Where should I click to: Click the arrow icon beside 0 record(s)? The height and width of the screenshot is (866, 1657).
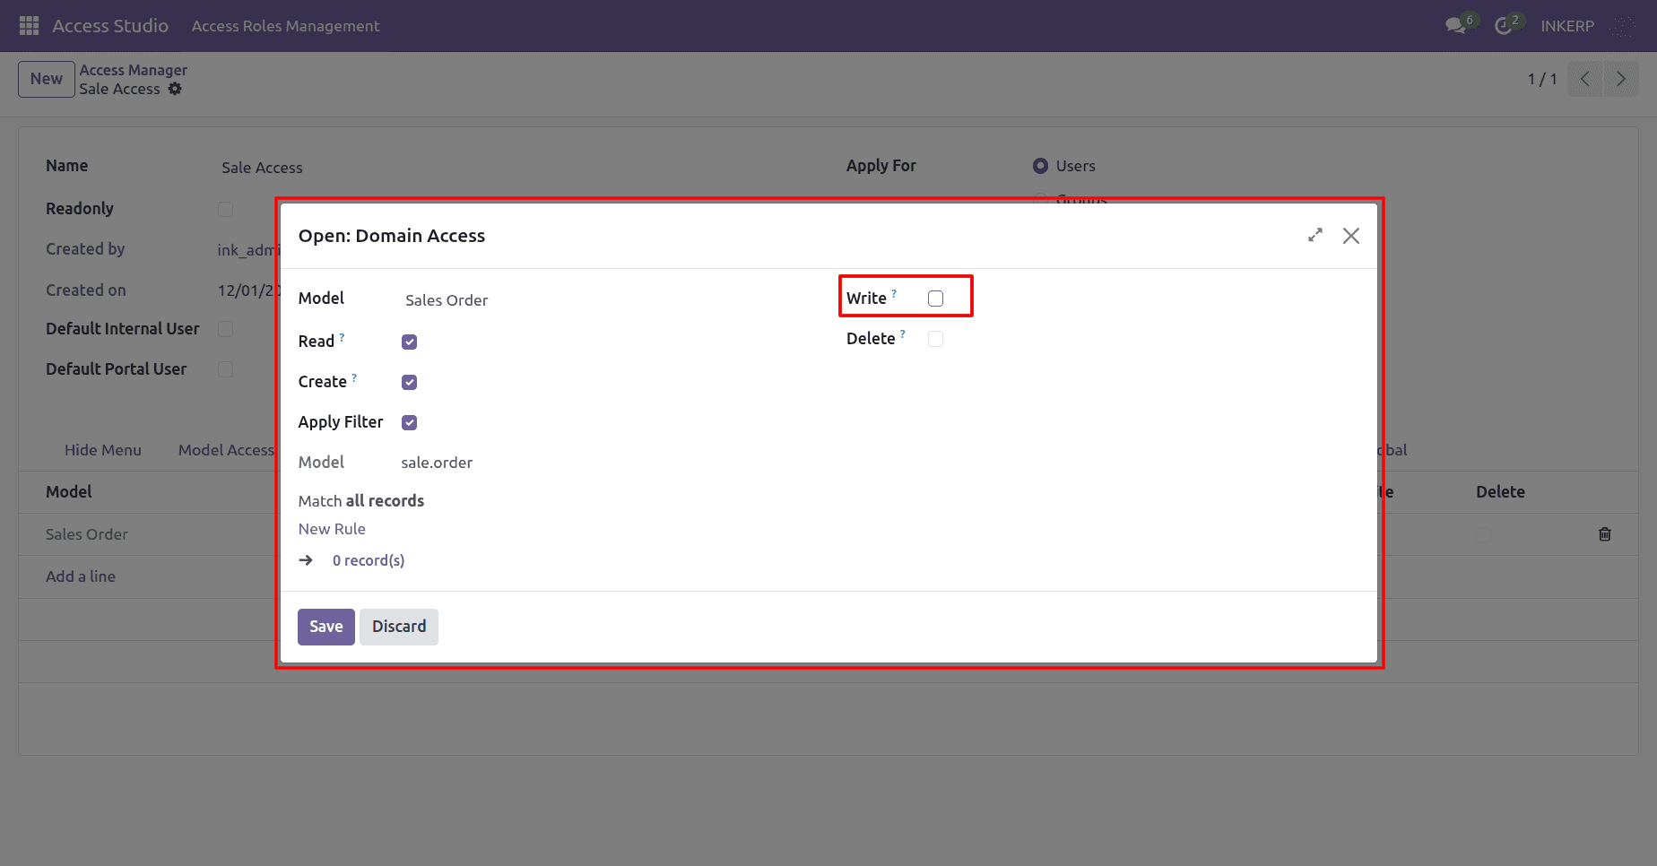click(x=306, y=560)
